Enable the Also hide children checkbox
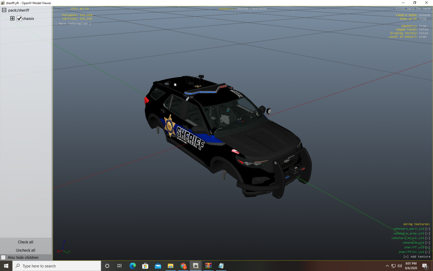 tap(3, 258)
